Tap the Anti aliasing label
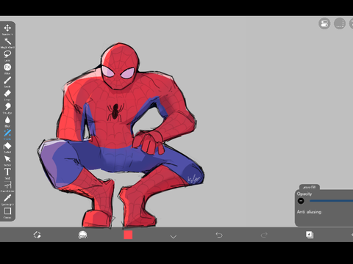 309,212
